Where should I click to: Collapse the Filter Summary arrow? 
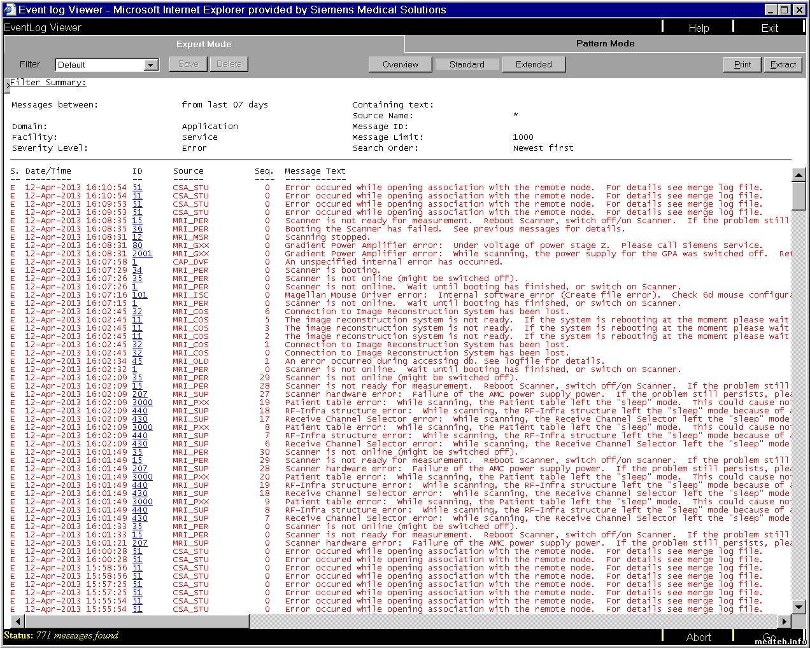(x=8, y=86)
